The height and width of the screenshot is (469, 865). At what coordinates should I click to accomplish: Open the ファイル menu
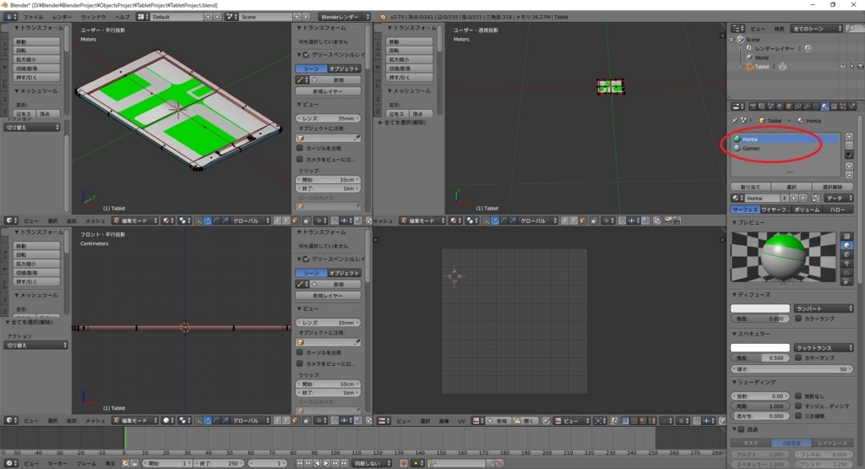tap(33, 17)
